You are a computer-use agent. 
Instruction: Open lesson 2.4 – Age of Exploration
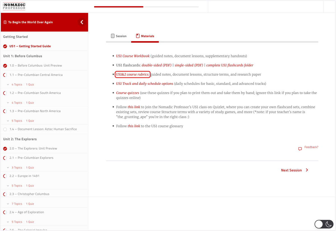(27, 212)
